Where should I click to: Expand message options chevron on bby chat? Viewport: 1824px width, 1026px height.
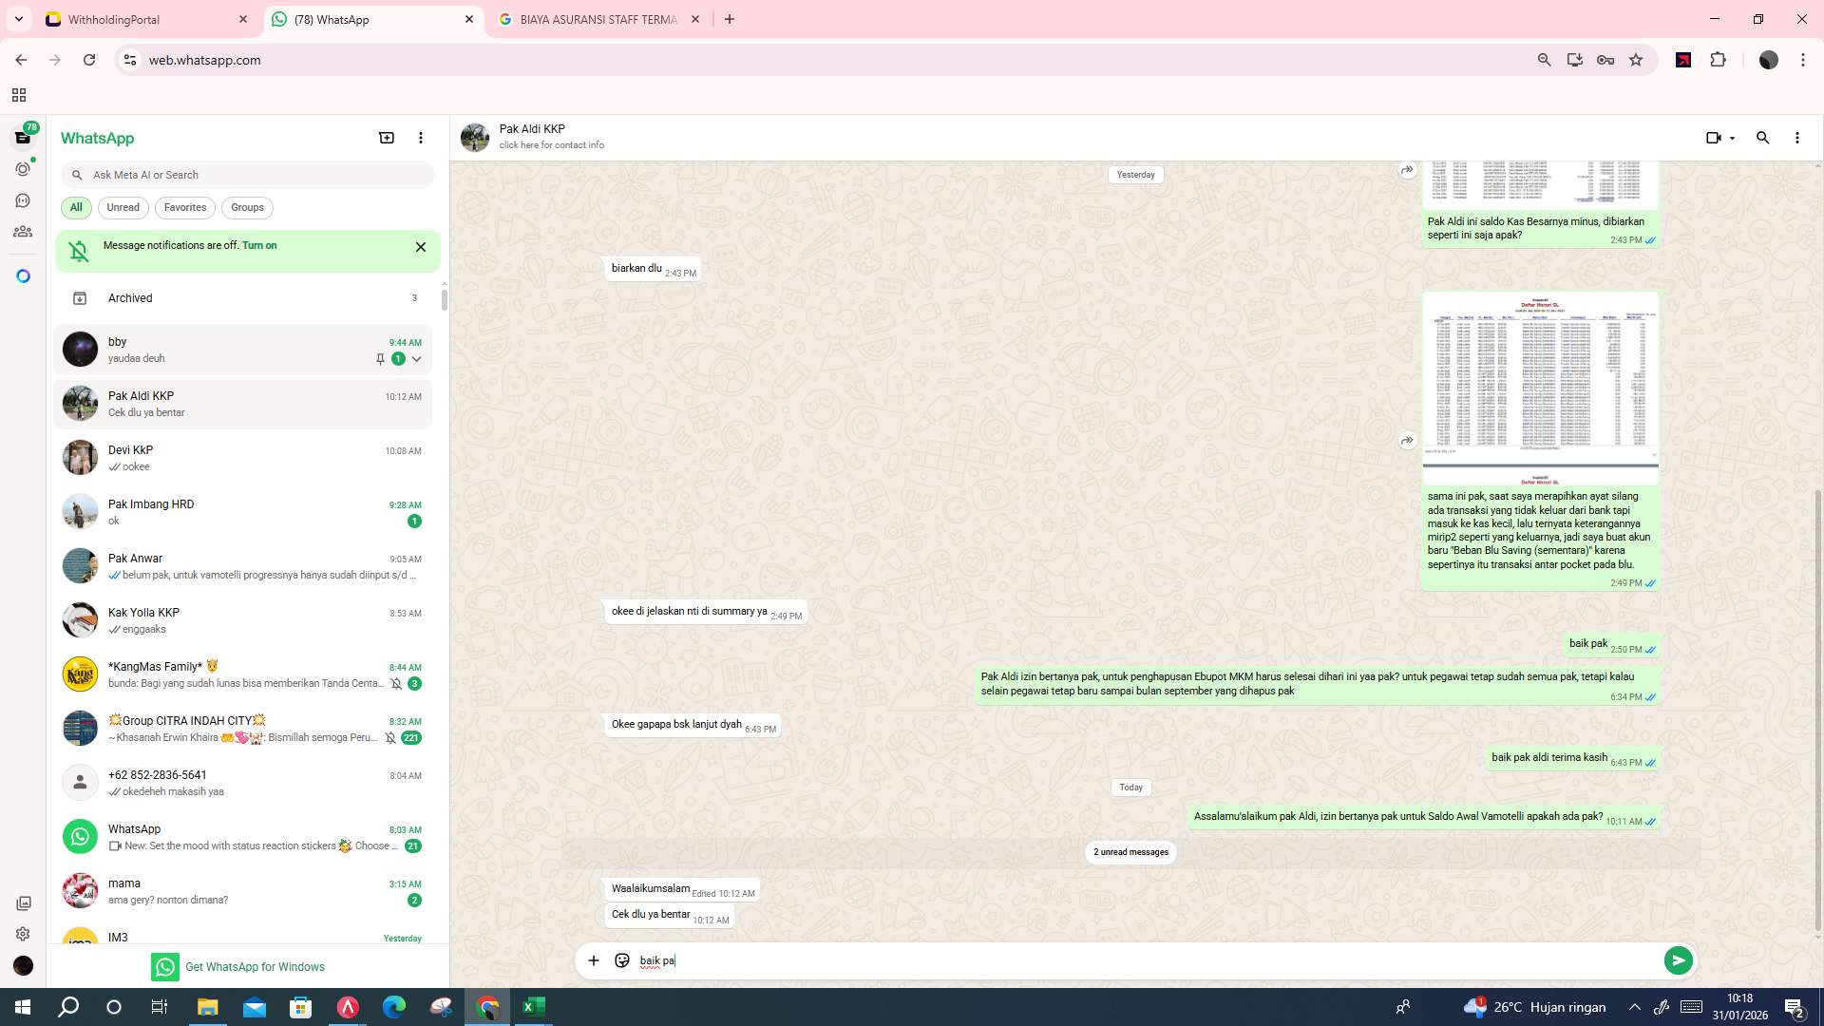pos(416,359)
